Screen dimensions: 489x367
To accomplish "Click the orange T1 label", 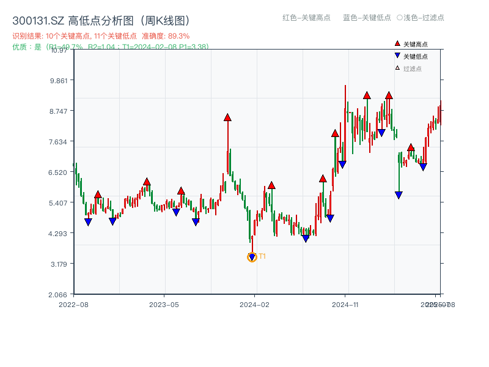I will coord(262,256).
